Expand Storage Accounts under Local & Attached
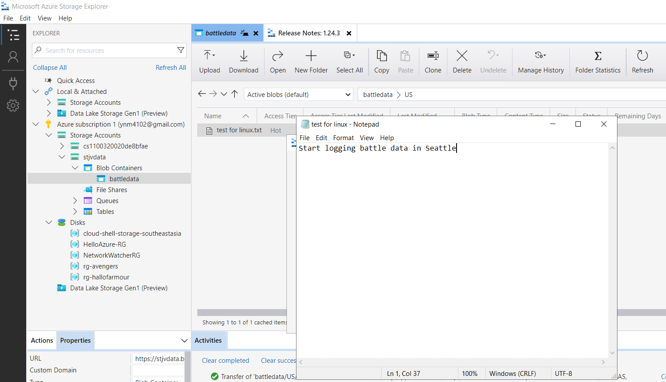The image size is (666, 382). coord(49,102)
